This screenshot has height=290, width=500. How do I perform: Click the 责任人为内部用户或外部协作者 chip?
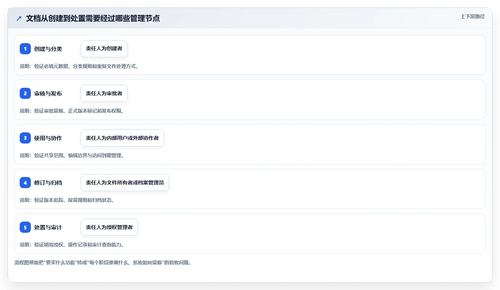click(122, 138)
